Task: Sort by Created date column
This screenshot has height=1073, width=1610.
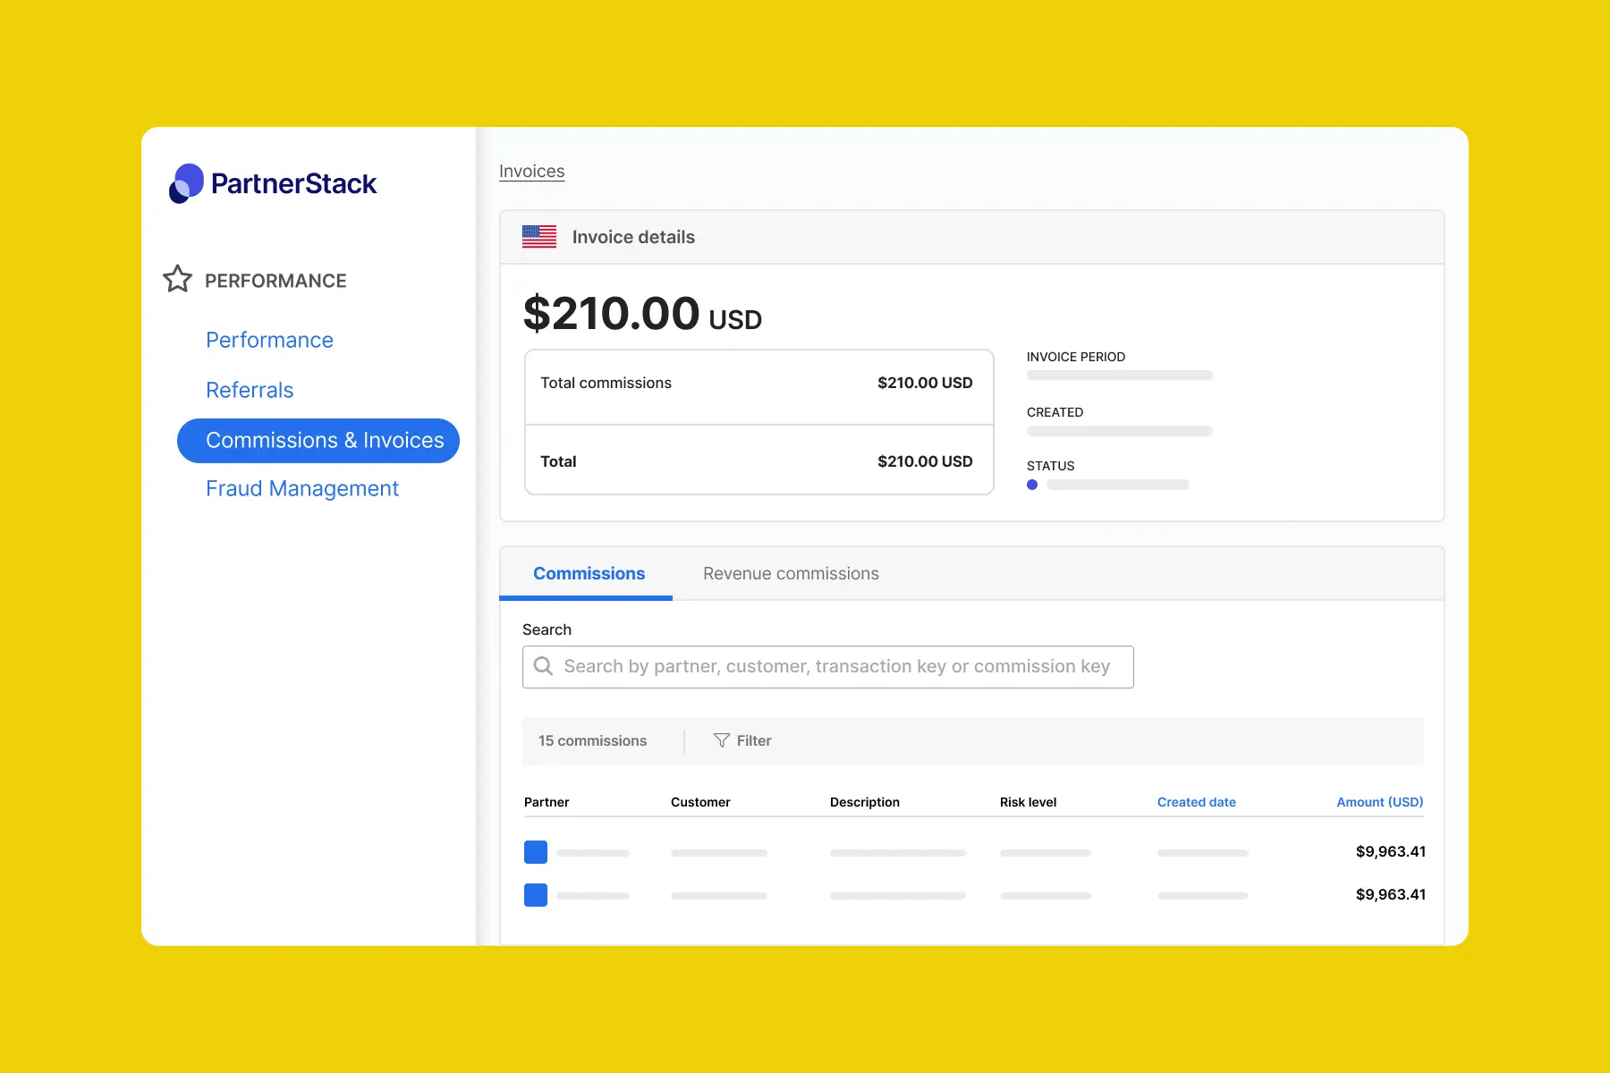Action: (1197, 802)
